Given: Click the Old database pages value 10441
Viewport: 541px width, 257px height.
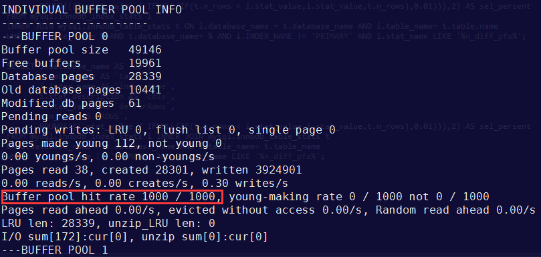Looking at the screenshot, I should [145, 90].
